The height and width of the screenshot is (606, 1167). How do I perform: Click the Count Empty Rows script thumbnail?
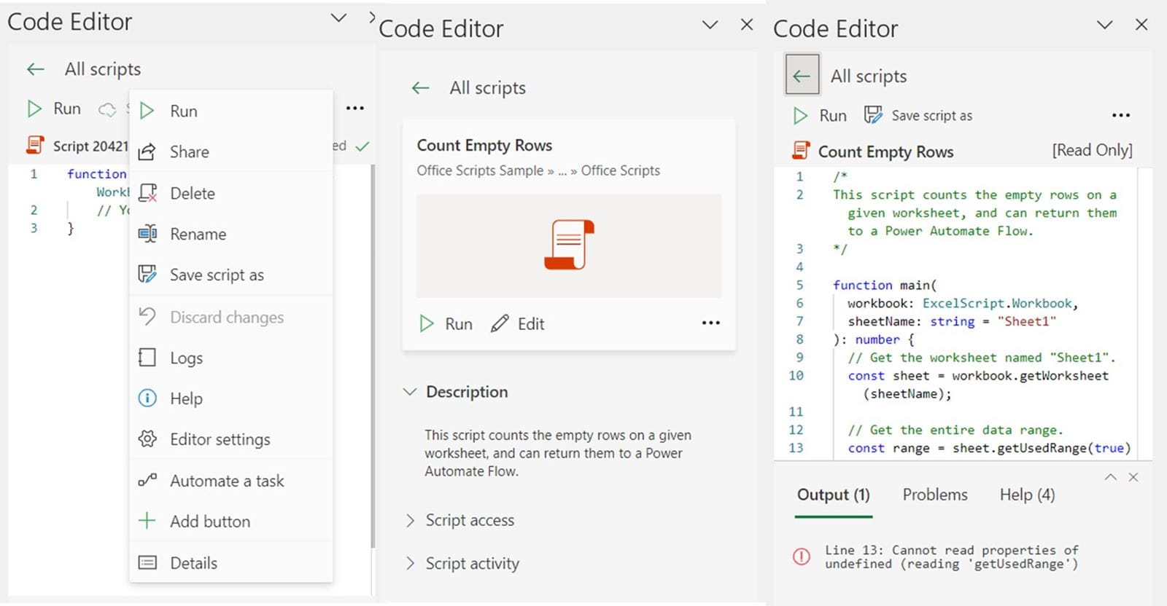(x=569, y=245)
